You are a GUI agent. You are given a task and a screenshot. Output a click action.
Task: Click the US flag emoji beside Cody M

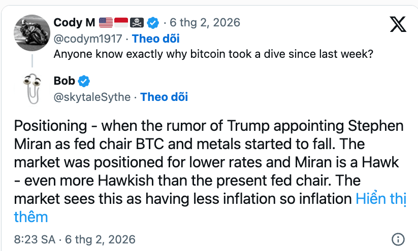pyautogui.click(x=106, y=23)
